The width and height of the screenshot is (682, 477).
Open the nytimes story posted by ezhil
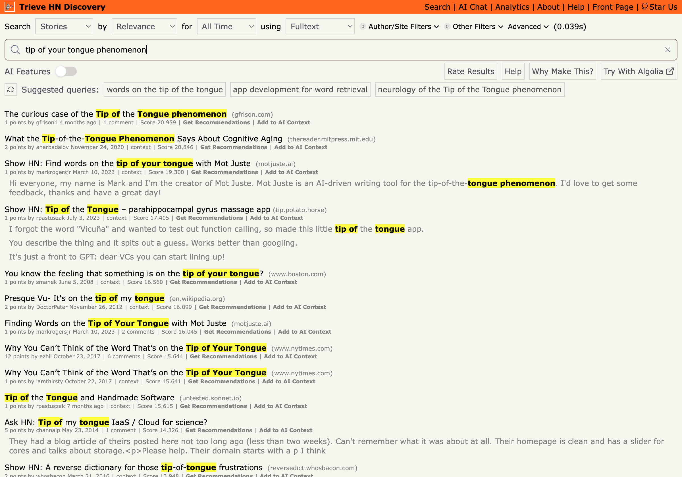click(x=136, y=348)
